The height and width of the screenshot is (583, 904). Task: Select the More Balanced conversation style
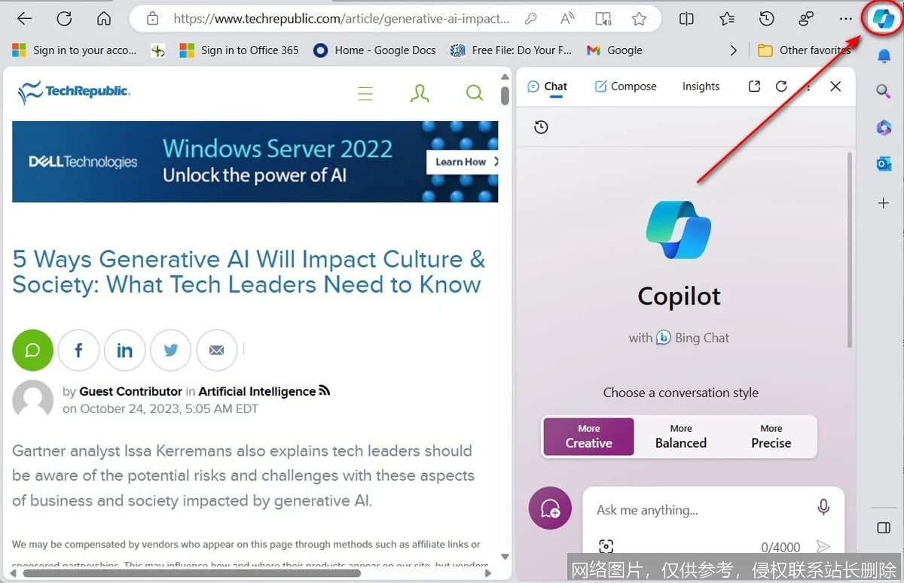680,436
